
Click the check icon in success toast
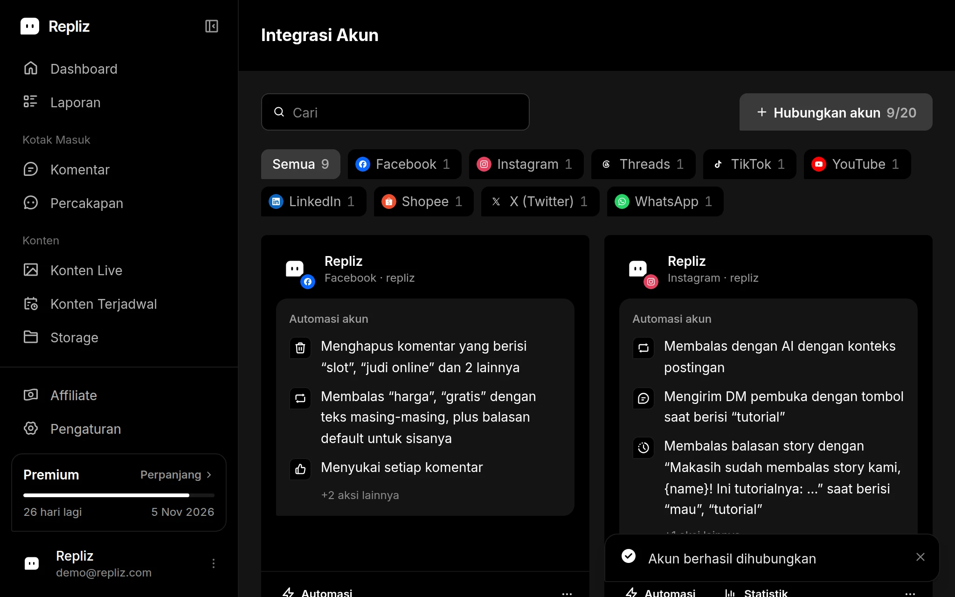[x=629, y=556]
